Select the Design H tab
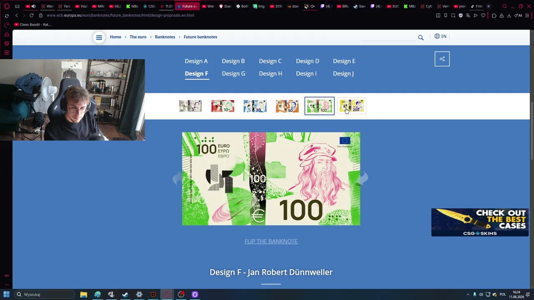The image size is (534, 300). click(270, 73)
